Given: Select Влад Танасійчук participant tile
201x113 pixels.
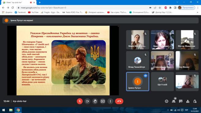Looking at the screenshot, I should point(138,61).
